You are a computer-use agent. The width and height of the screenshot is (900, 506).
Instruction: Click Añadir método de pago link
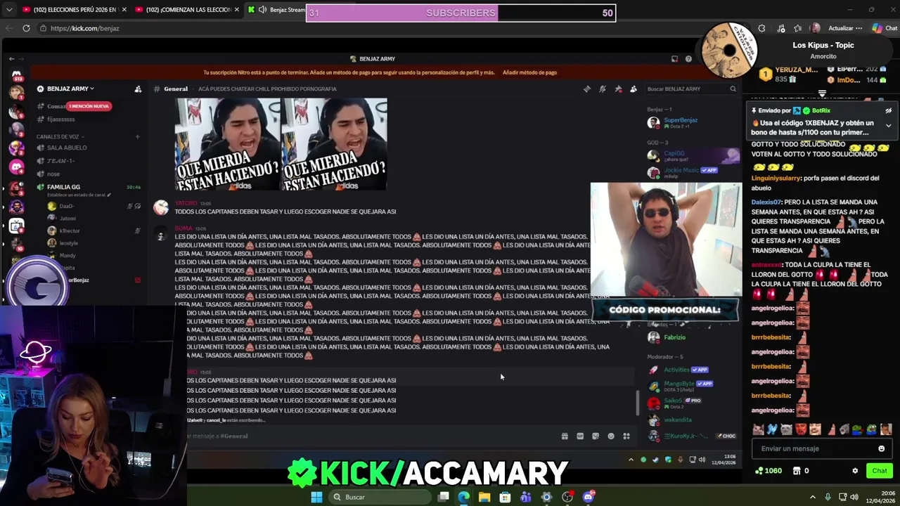(x=529, y=72)
